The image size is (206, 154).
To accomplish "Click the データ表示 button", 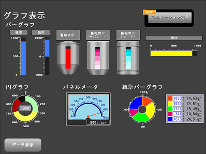I will 23,145.
